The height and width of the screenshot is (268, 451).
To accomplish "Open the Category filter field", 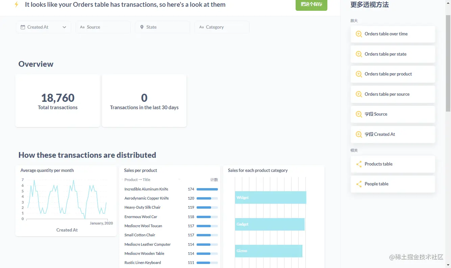I will (x=222, y=27).
